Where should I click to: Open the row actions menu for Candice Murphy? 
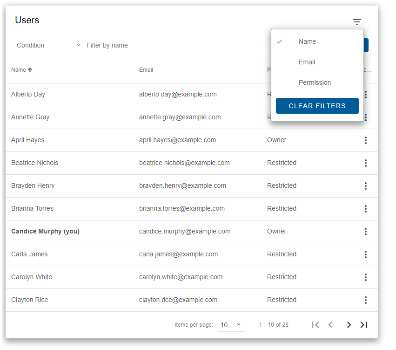point(366,232)
